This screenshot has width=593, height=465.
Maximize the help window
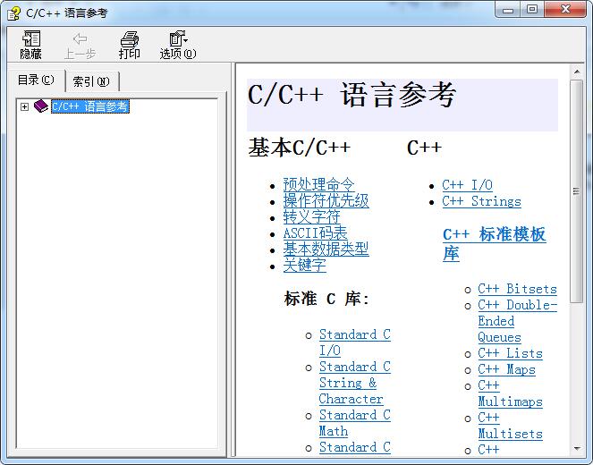pyautogui.click(x=532, y=10)
